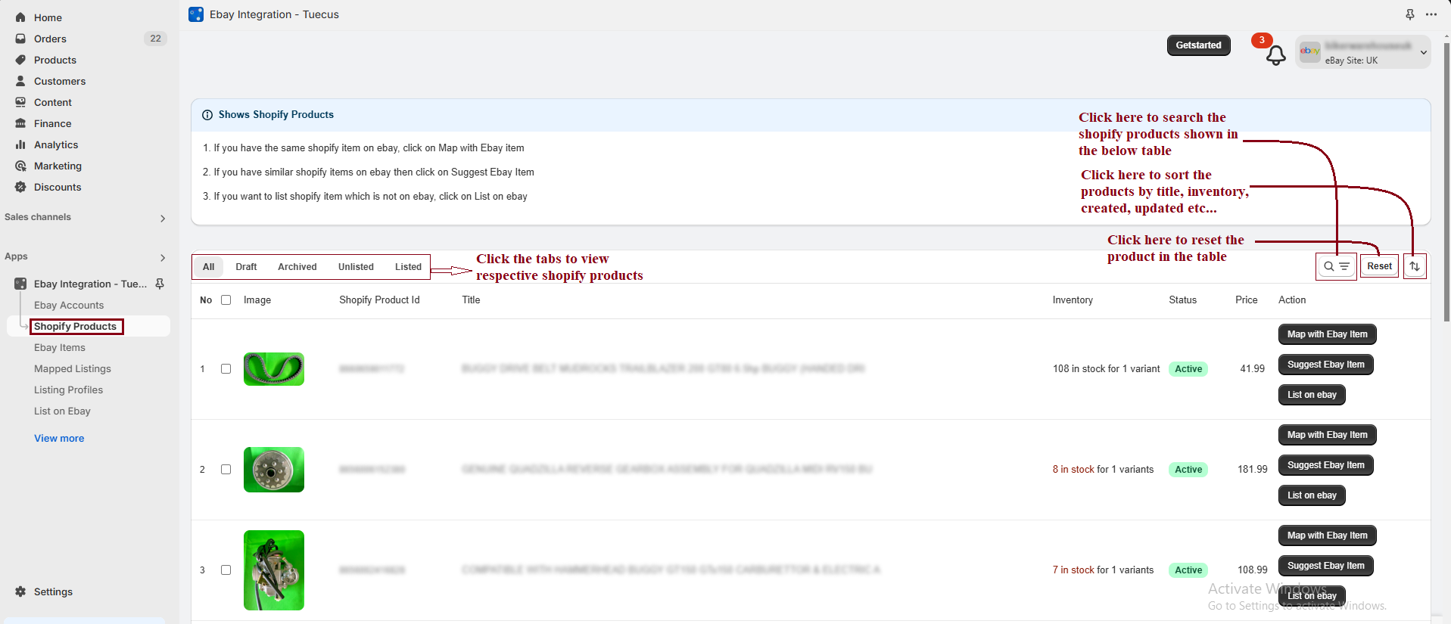The image size is (1451, 624).
Task: Click the pin icon in top bar
Action: [x=1409, y=14]
